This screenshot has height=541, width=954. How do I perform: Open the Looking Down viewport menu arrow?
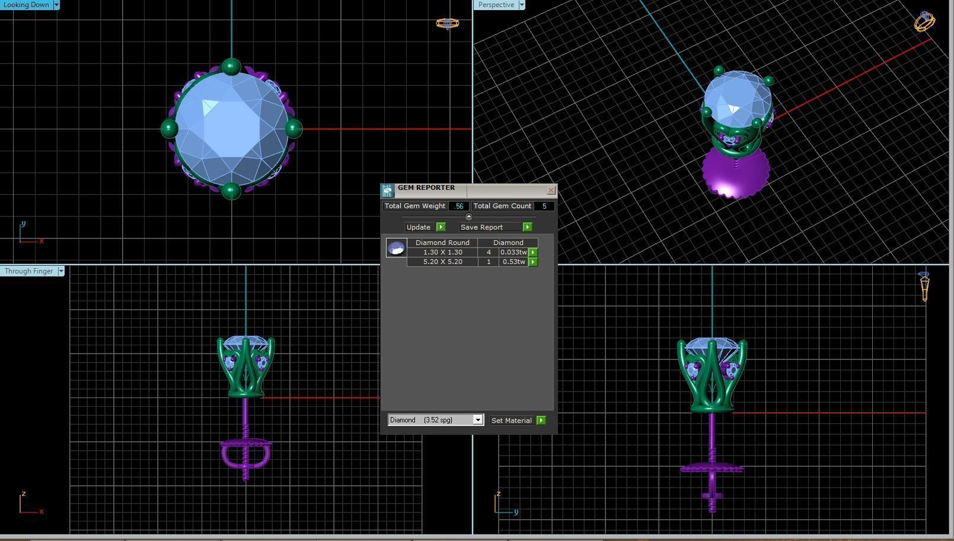point(56,5)
